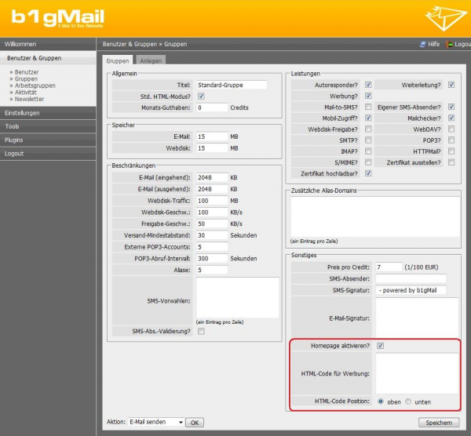Switch to the Anlegen tab
The width and height of the screenshot is (471, 436).
[151, 61]
